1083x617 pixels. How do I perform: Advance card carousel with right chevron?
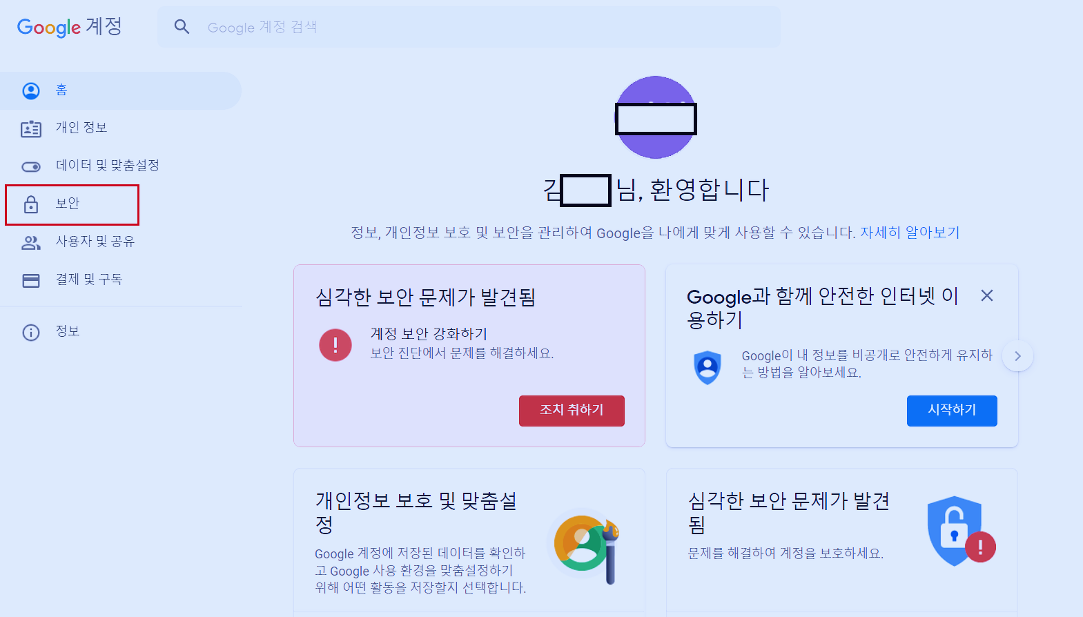pos(1017,356)
